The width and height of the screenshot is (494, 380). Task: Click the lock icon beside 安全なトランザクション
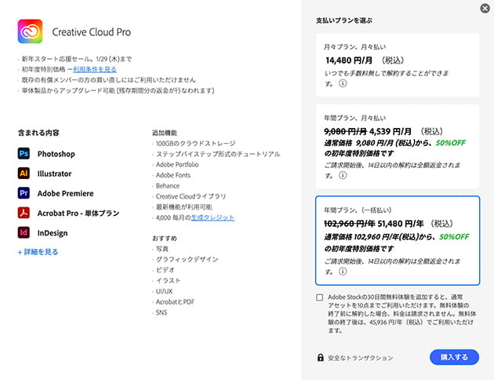[x=321, y=357]
